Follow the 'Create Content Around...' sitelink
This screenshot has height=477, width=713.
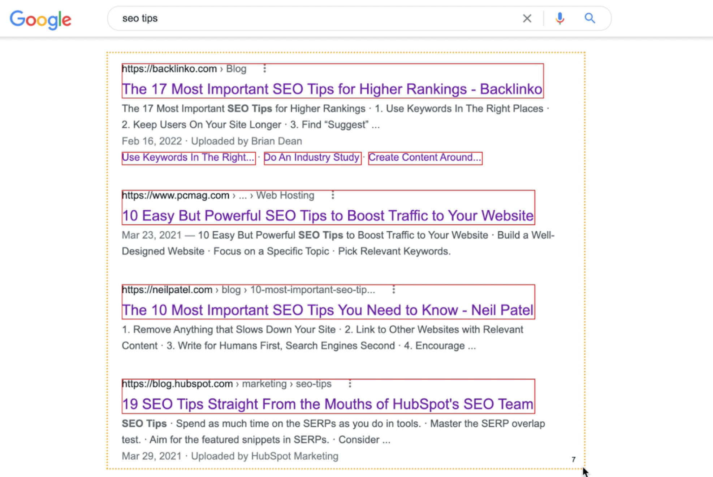coord(425,158)
